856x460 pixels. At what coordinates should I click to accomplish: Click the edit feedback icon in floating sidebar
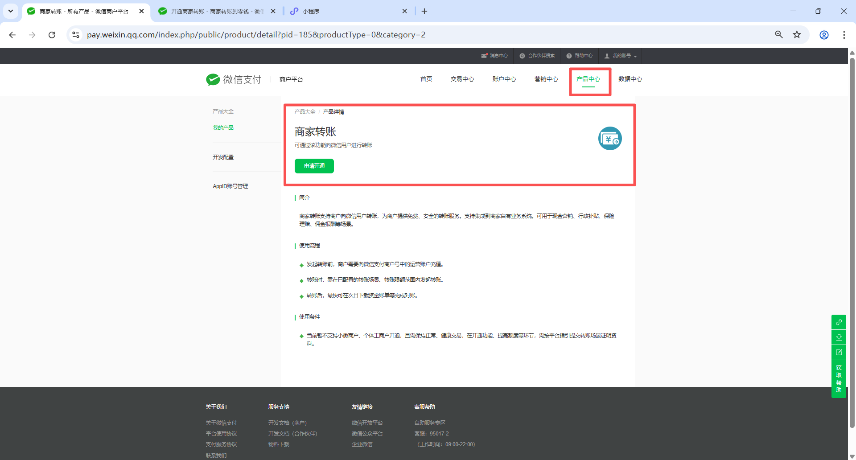tap(839, 352)
